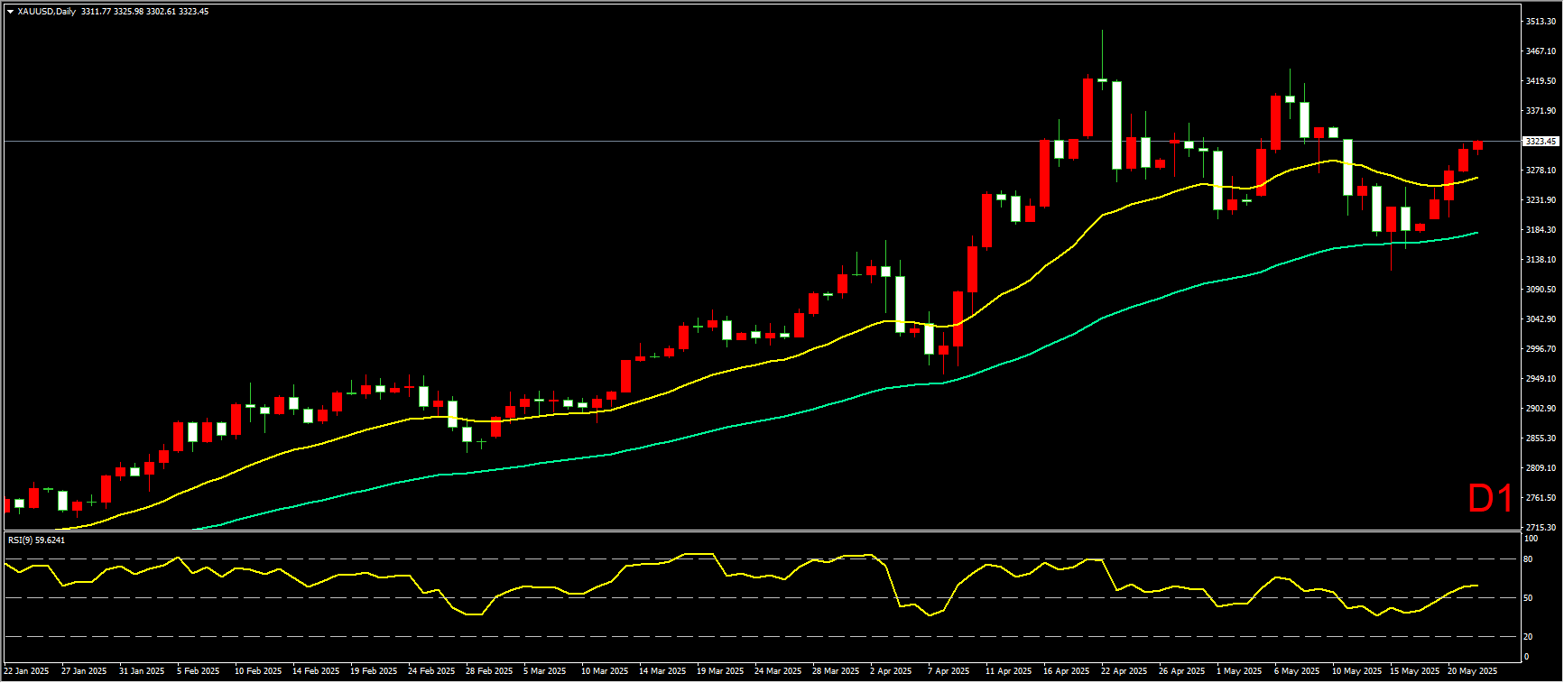Click the 22 Jan 2025 date label
Viewport: 1564px width, 683px height.
(x=26, y=671)
